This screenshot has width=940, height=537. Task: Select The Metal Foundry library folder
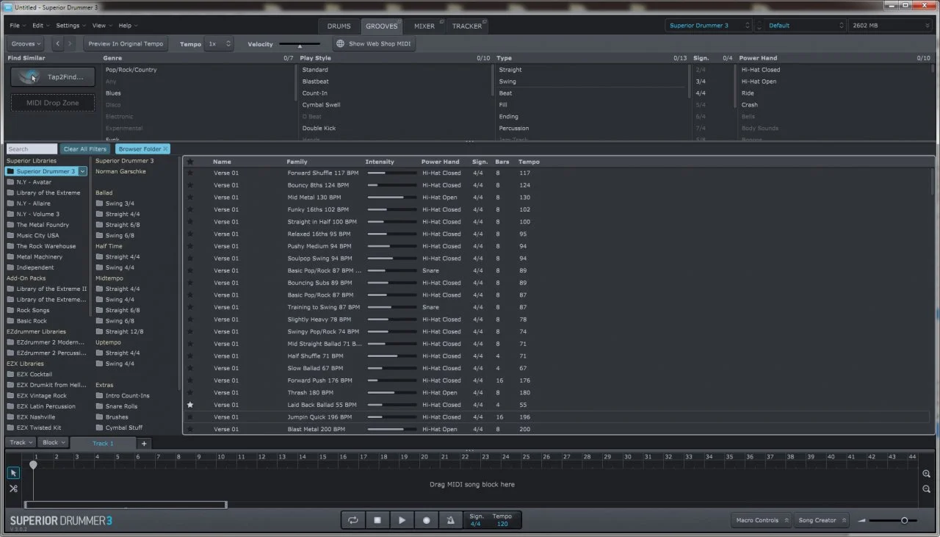click(x=43, y=225)
